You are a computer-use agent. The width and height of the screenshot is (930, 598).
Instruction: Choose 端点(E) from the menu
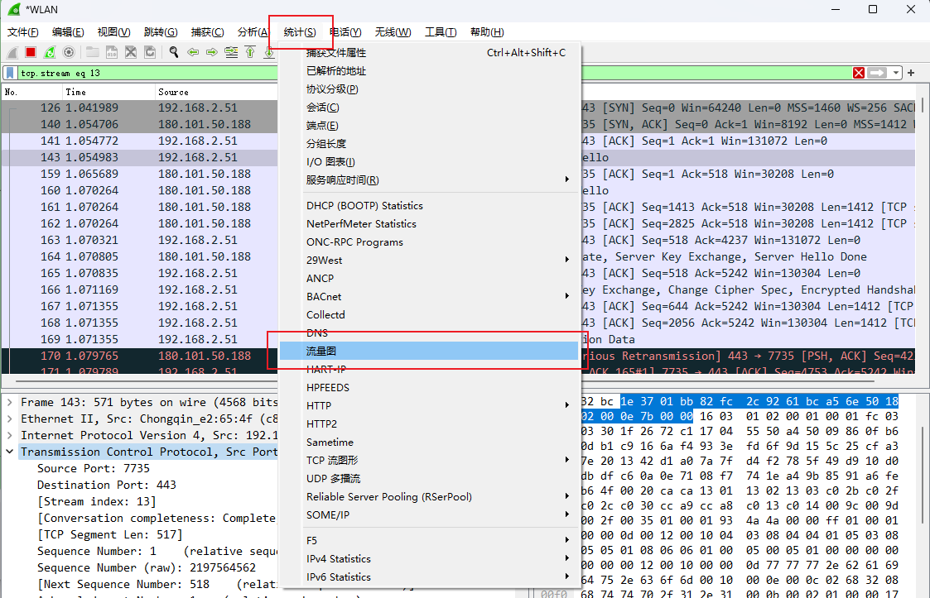(x=430, y=126)
